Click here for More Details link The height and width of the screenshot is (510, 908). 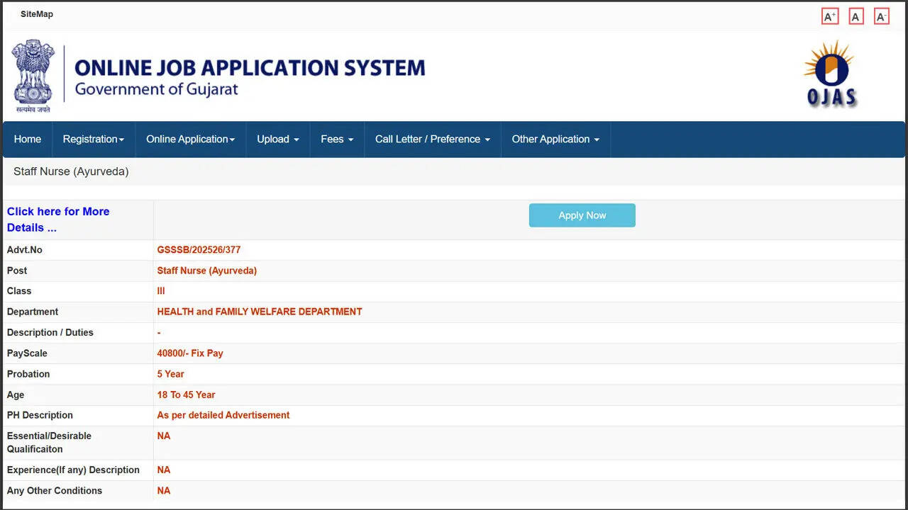58,219
